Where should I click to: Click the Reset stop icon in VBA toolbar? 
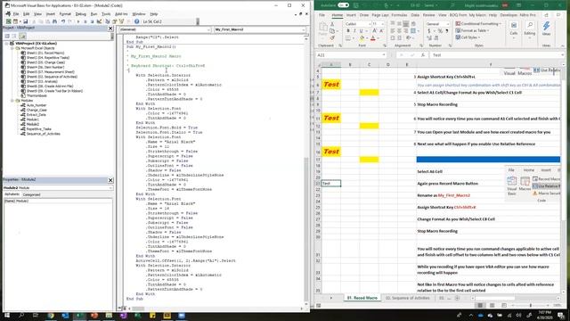[92, 21]
